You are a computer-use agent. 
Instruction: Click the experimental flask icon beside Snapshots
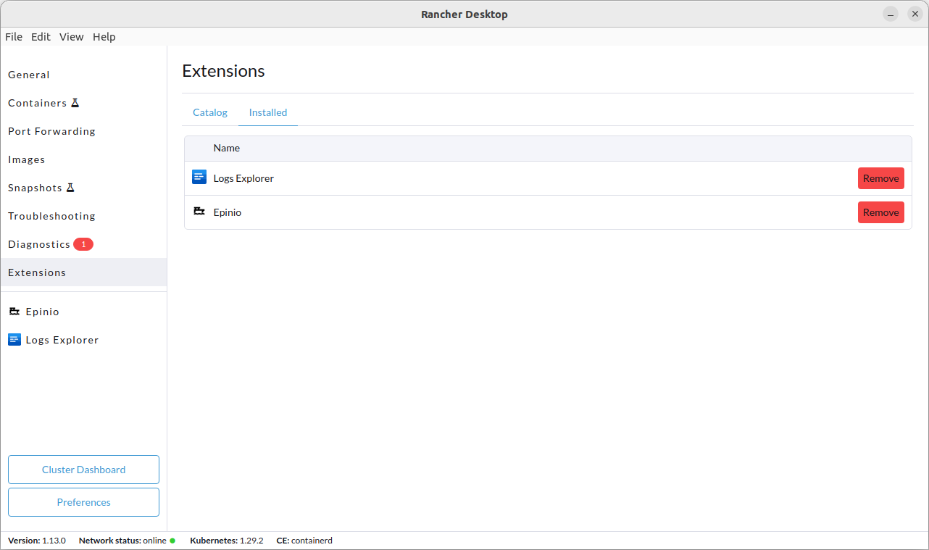tap(70, 188)
